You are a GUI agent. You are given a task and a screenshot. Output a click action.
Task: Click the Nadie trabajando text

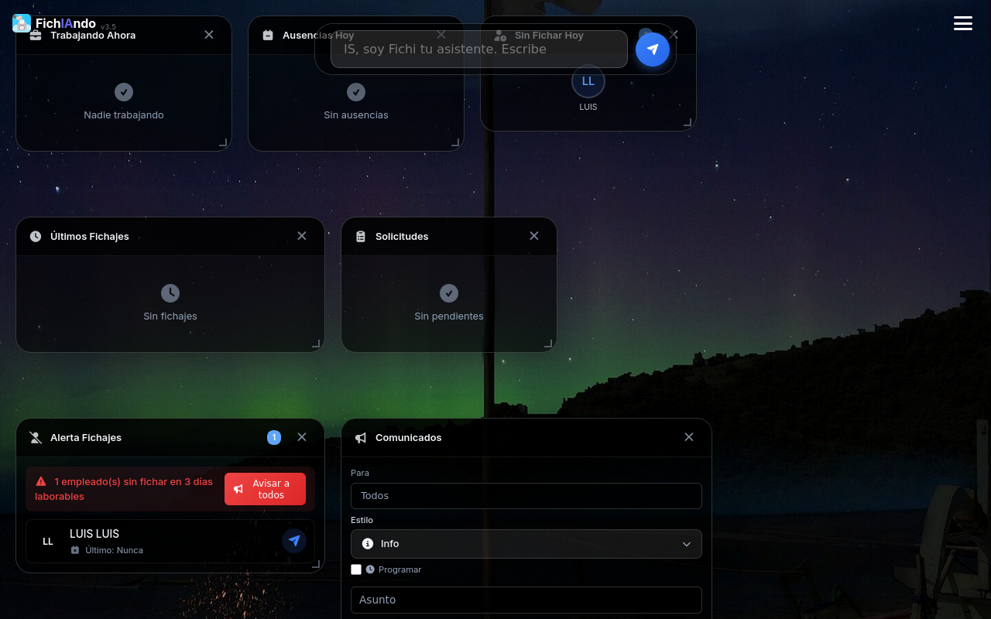point(124,115)
